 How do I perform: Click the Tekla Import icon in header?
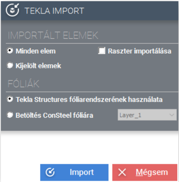tap(12, 10)
